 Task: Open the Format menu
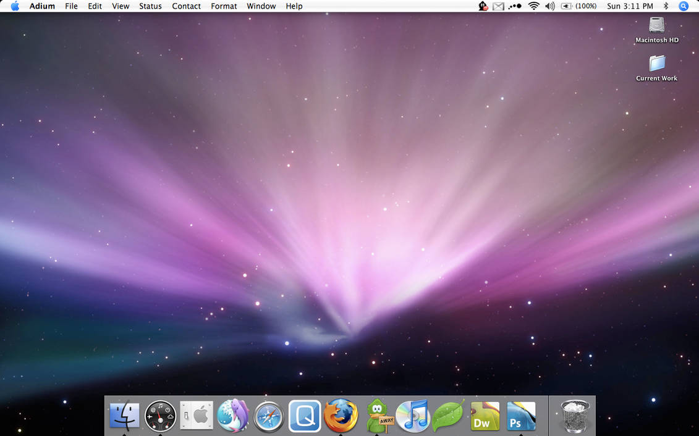(224, 6)
